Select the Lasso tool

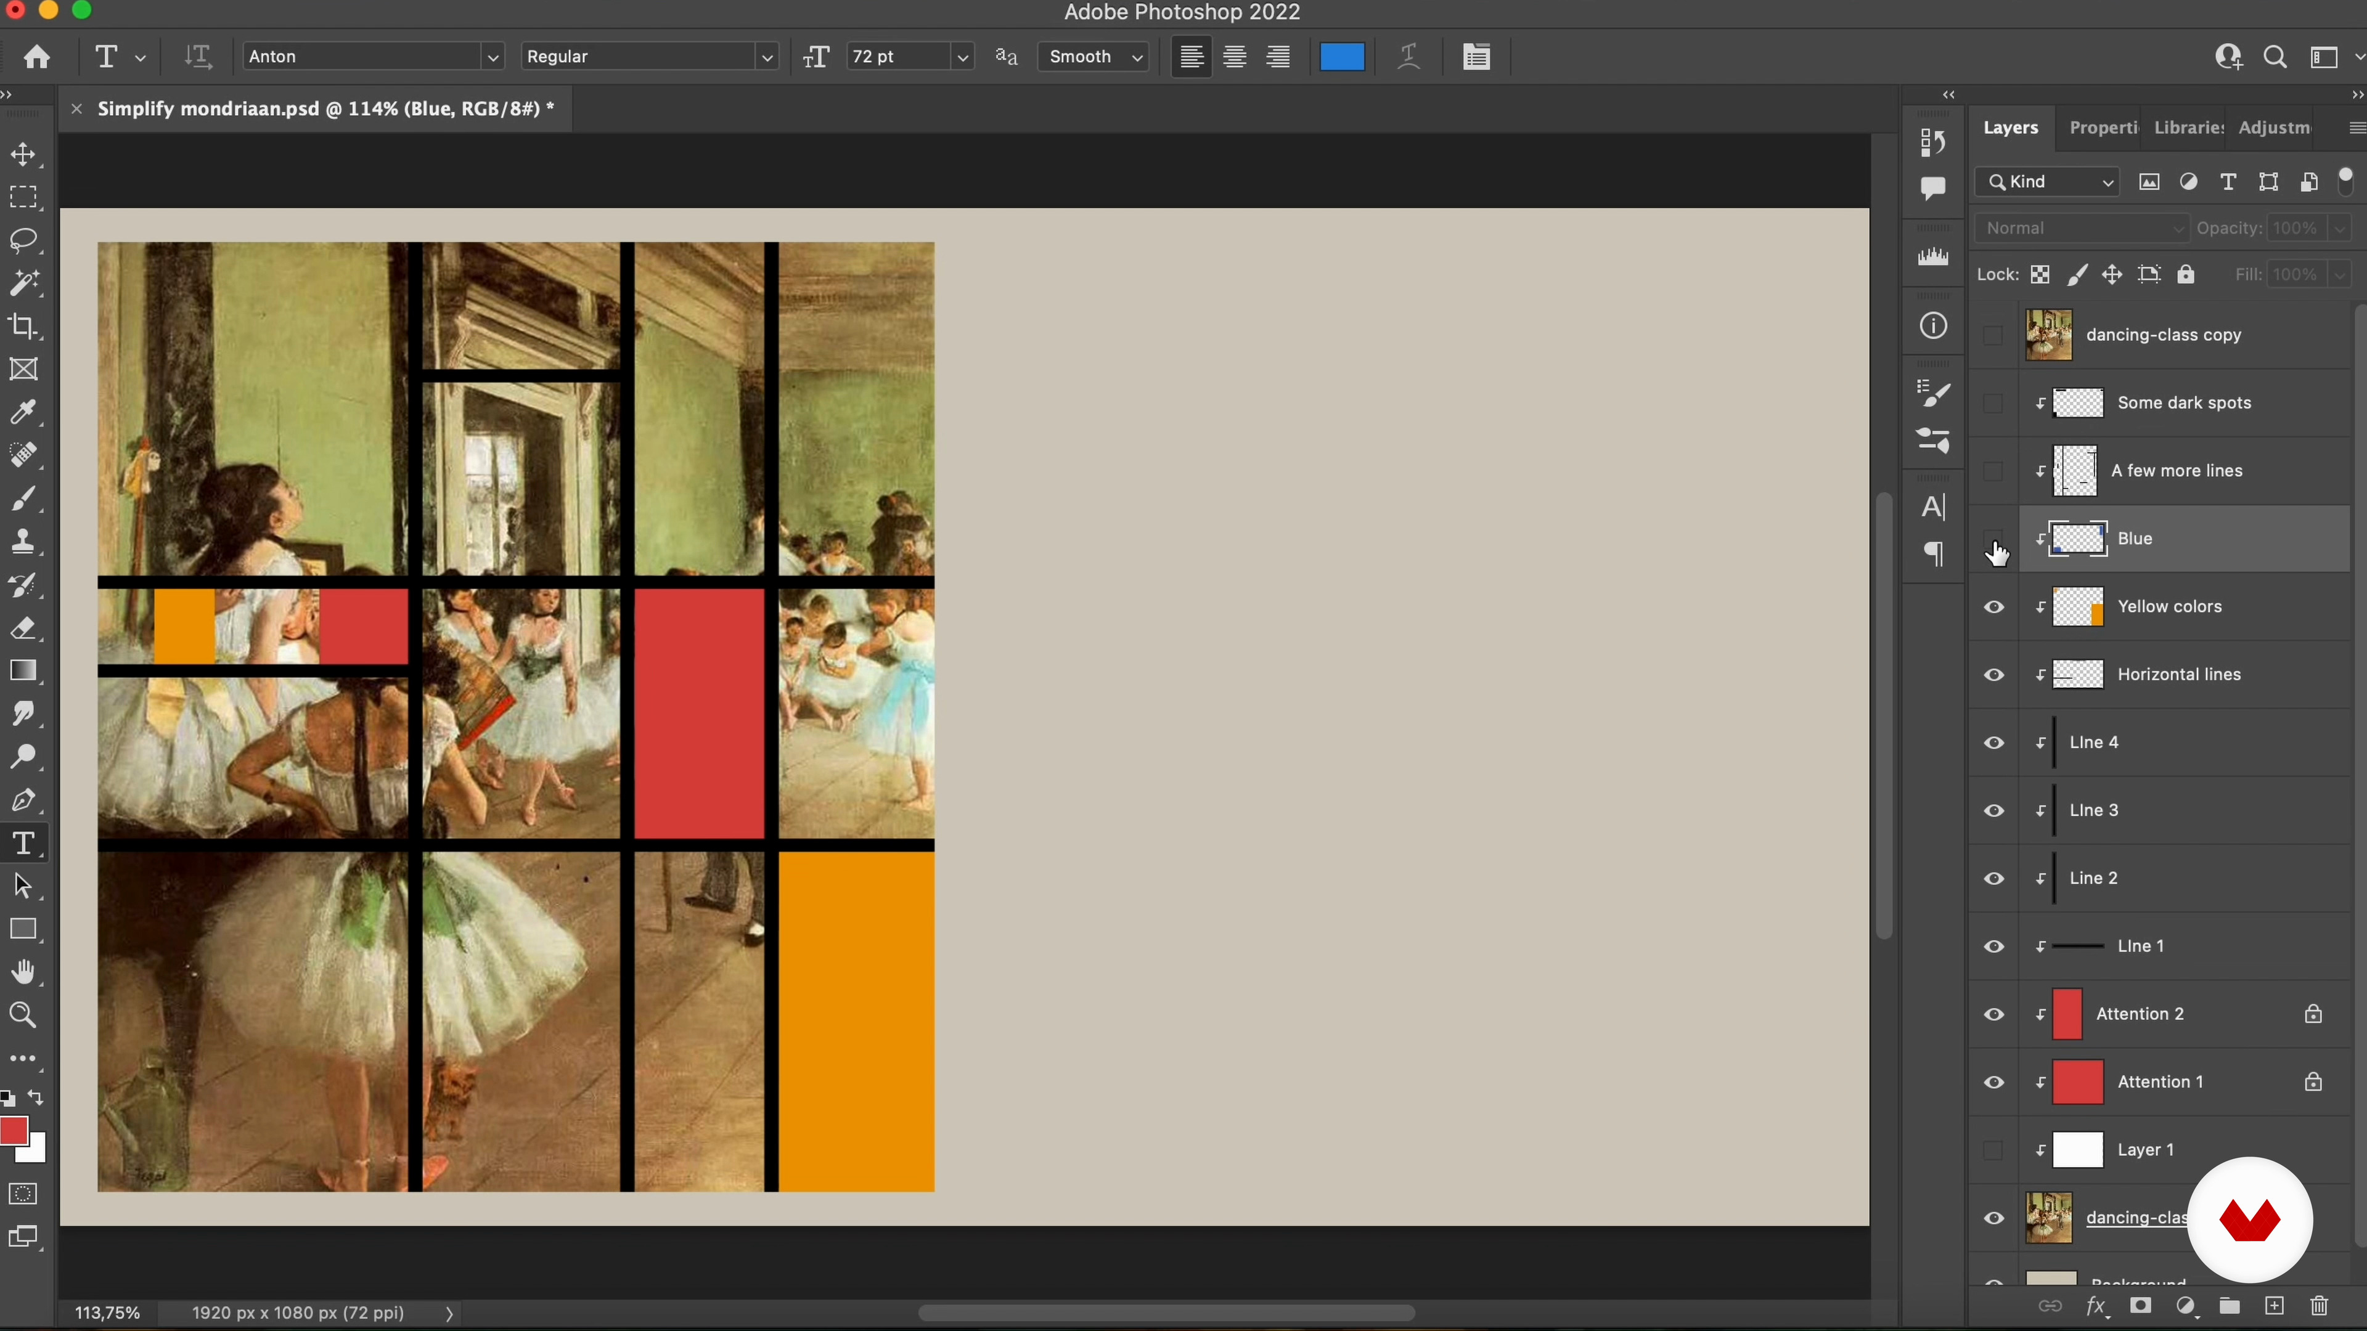(24, 241)
